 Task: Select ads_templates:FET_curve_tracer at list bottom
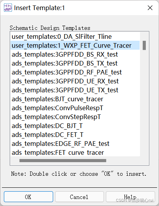coord(75,152)
